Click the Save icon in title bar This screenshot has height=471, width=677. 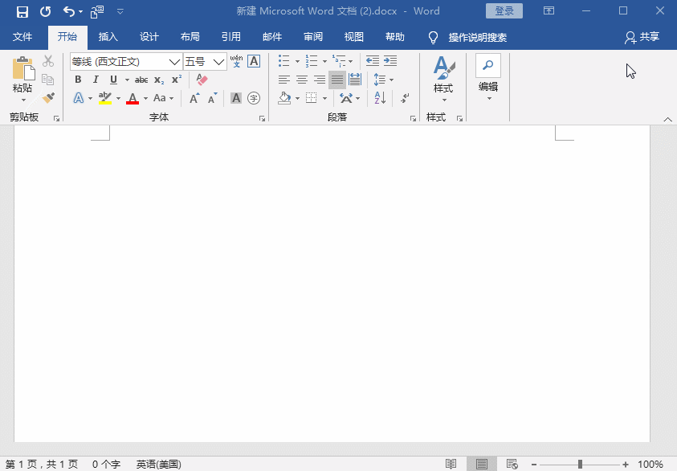(x=22, y=12)
